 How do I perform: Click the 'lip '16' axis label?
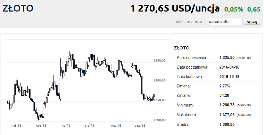pyautogui.click(x=66, y=126)
